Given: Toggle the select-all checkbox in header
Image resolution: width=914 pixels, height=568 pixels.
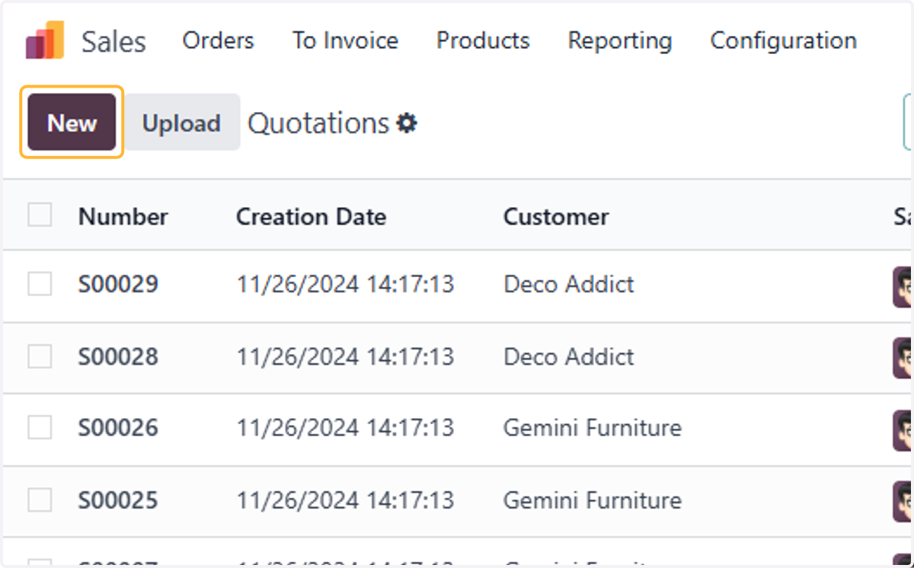Looking at the screenshot, I should coord(40,215).
